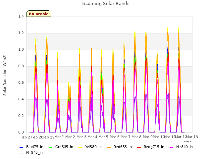The image size is (212, 159).
Task: Click the Mar 7 x-axis date label
Action: (x=126, y=137)
